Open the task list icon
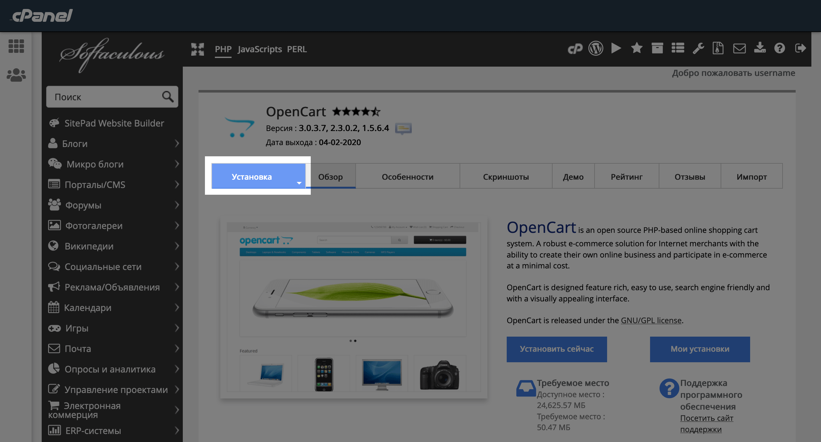This screenshot has height=442, width=821. [678, 48]
